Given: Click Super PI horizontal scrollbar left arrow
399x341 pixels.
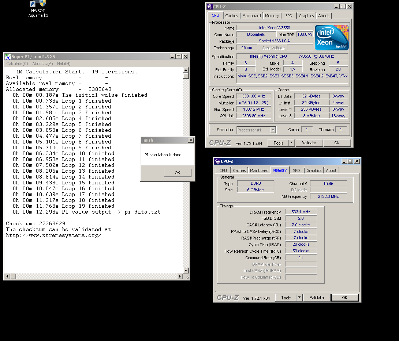Looking at the screenshot, I should coord(7,276).
